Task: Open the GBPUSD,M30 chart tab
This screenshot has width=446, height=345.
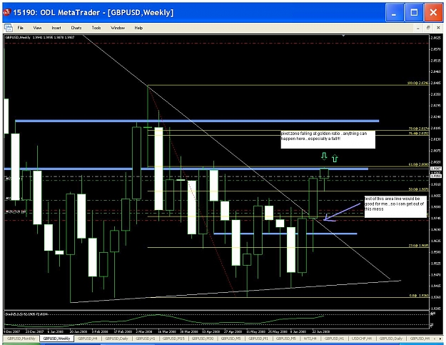Action: tap(202, 339)
